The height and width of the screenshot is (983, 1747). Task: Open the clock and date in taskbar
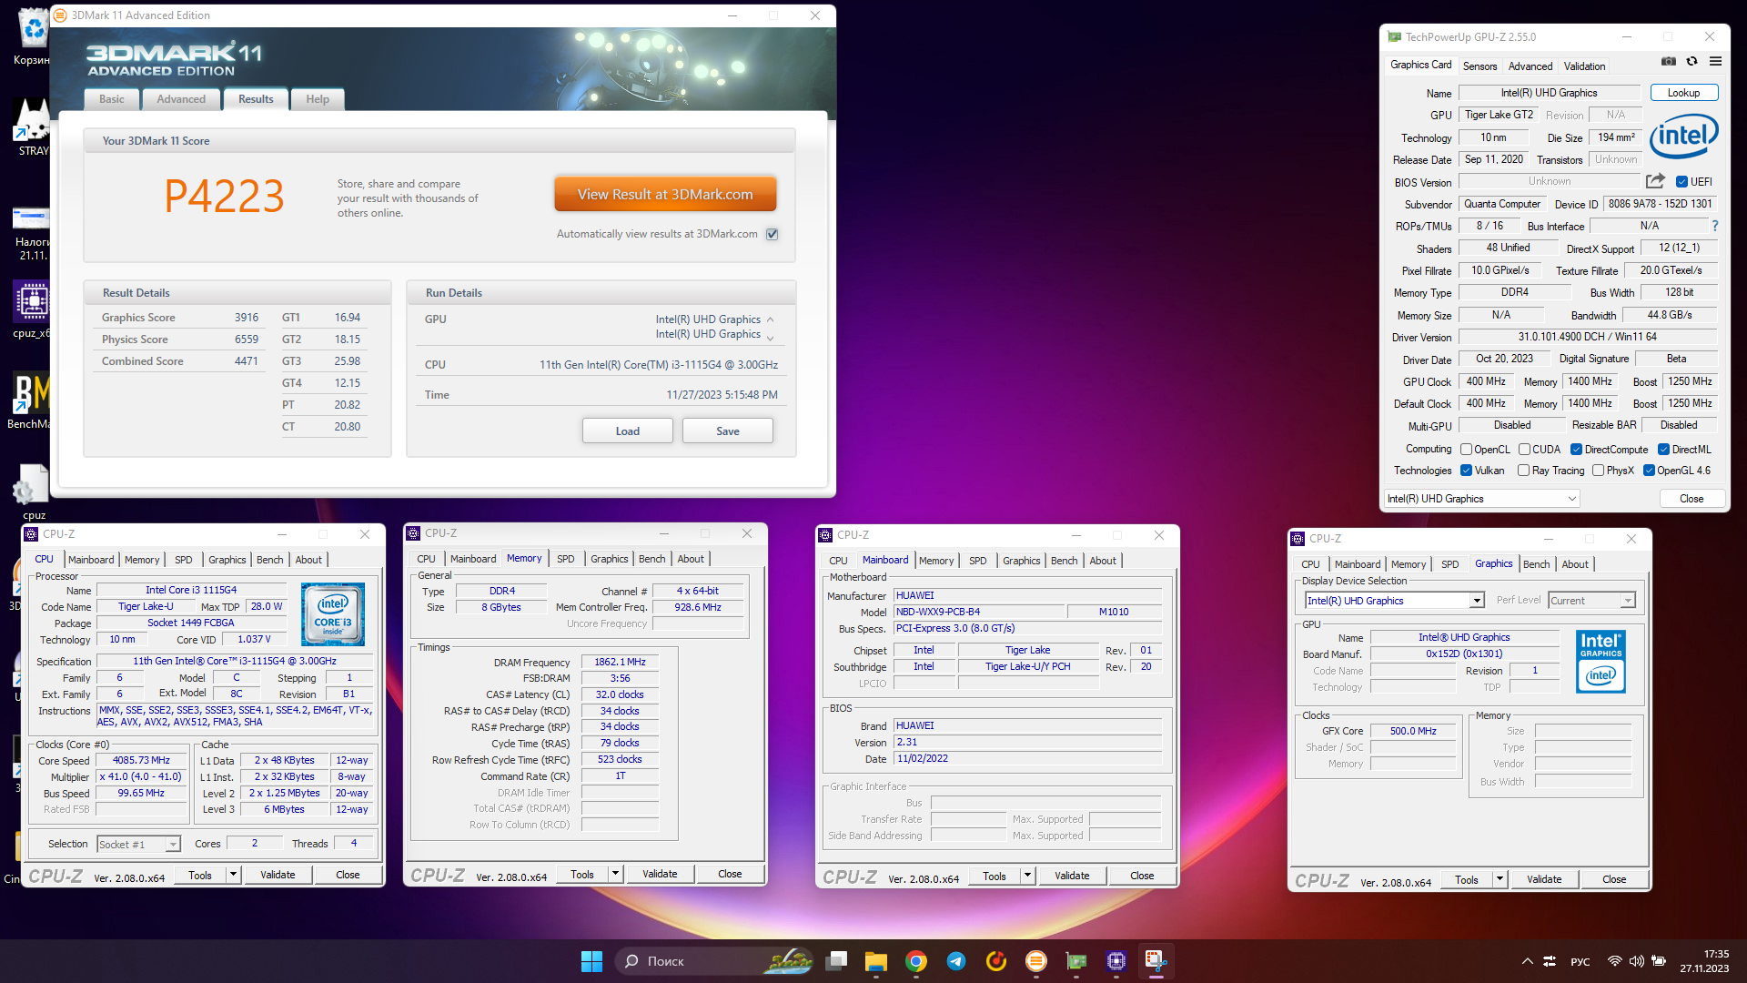coord(1704,961)
